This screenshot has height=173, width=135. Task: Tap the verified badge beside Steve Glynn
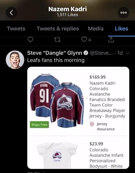[x=86, y=53]
